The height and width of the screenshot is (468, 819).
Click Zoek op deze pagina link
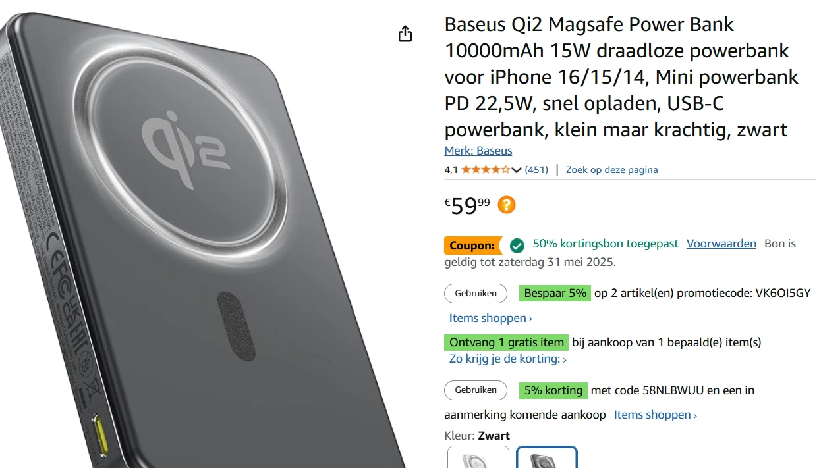611,170
